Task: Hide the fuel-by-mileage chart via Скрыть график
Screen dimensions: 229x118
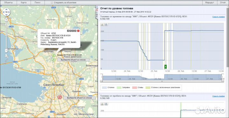Action: (219, 96)
